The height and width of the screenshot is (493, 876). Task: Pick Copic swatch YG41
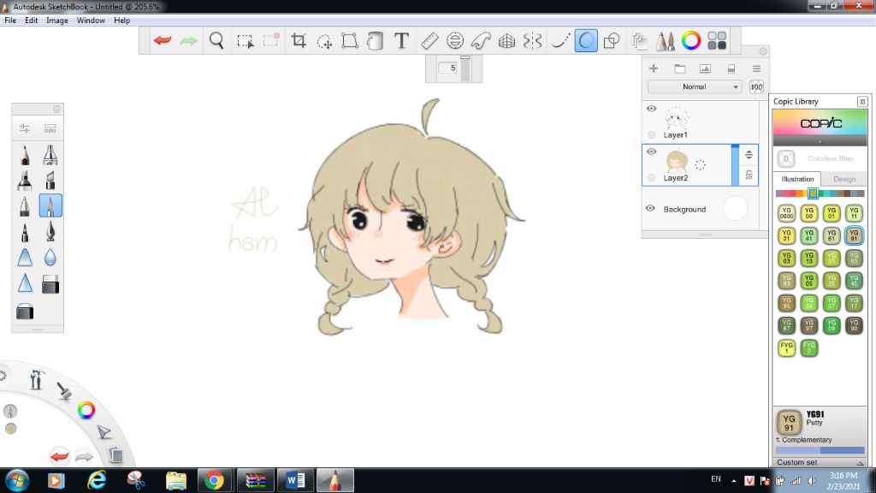809,235
